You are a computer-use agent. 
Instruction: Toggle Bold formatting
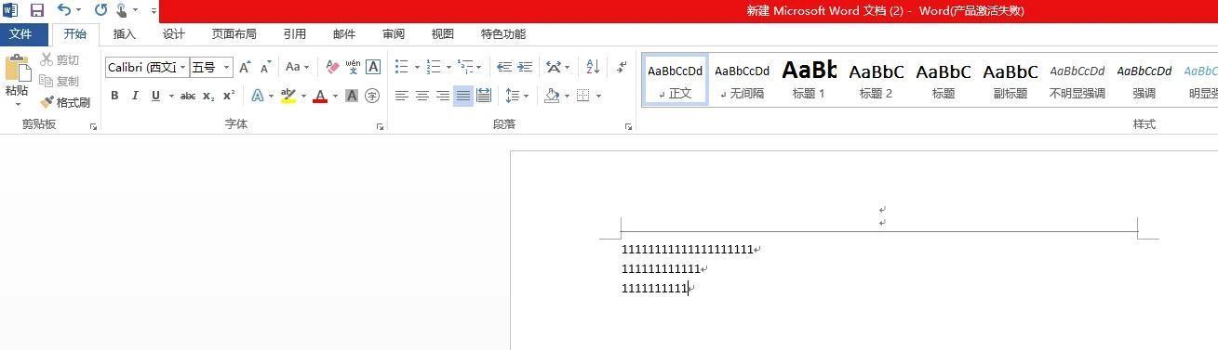(x=114, y=96)
